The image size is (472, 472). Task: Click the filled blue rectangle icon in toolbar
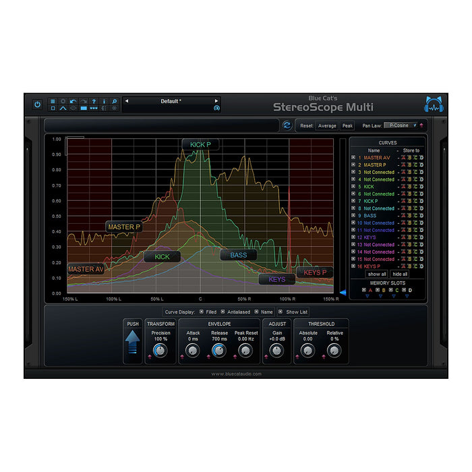click(x=84, y=108)
